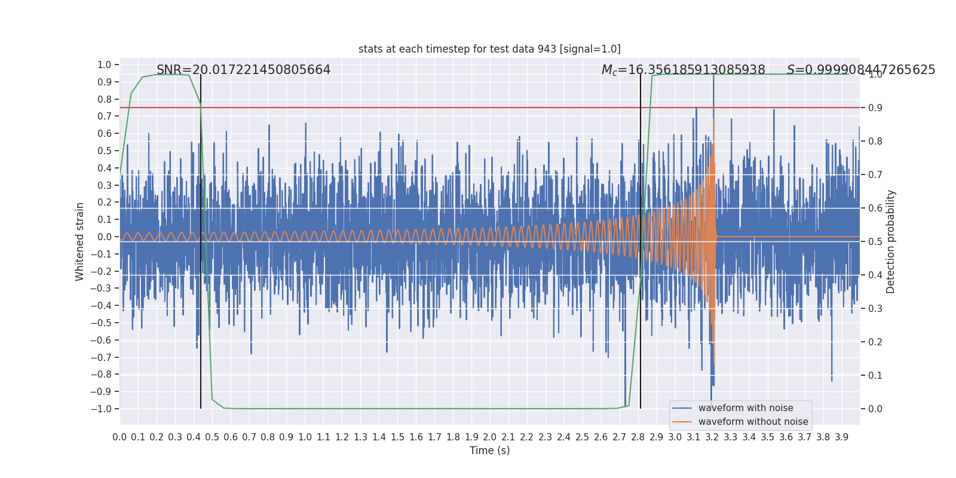Click the 0.5 detection probability tick label
956x478 pixels.
tap(875, 241)
